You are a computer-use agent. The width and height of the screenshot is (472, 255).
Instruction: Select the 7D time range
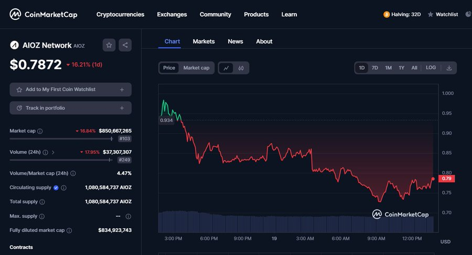(374, 68)
